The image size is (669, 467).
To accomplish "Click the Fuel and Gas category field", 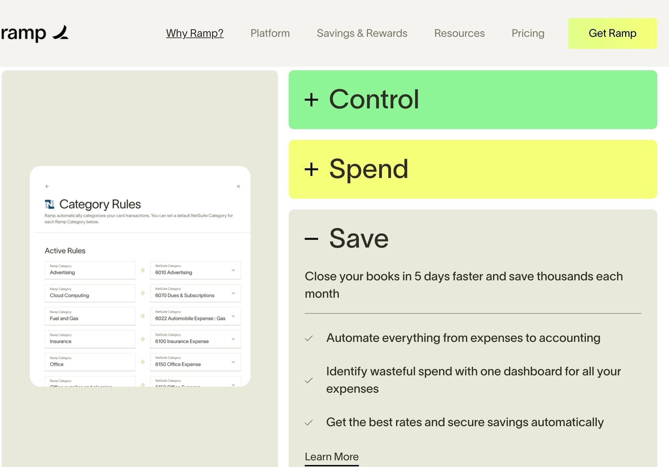I will 90,316.
